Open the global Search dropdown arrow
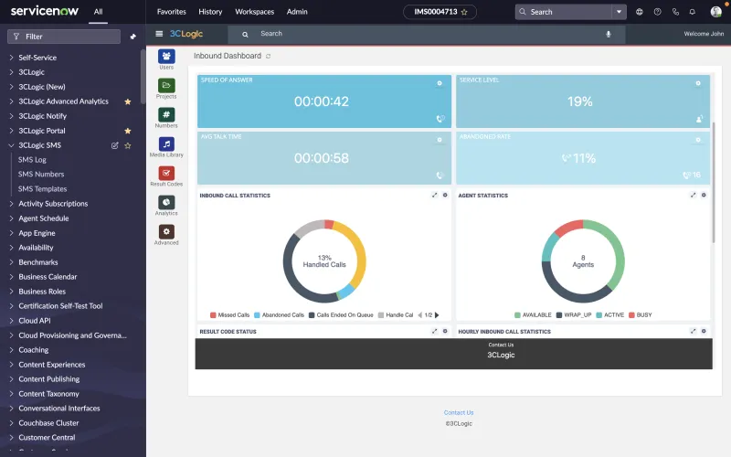Screen dimensions: 731x457 pyautogui.click(x=620, y=12)
